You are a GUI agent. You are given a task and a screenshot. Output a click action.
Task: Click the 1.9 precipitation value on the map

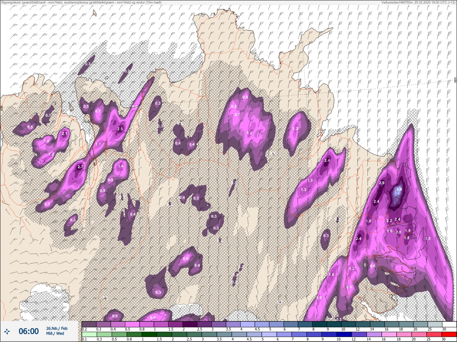click(x=408, y=231)
